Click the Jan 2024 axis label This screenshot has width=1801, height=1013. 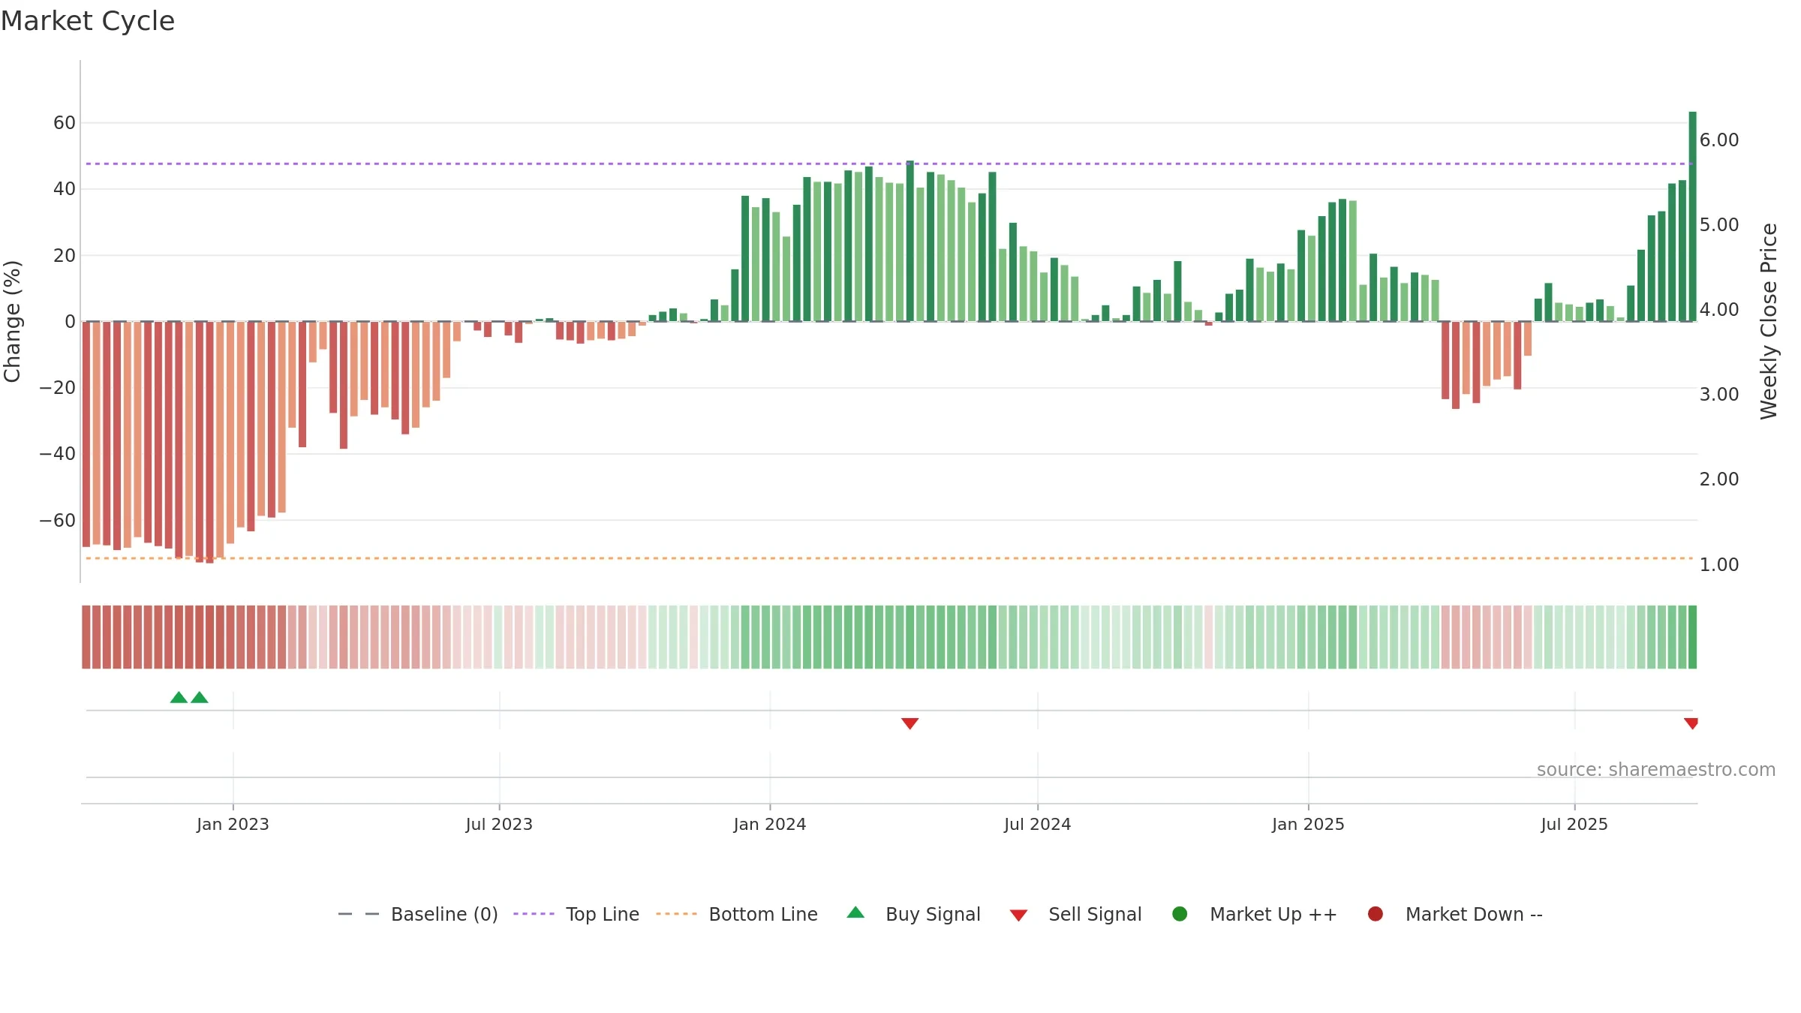click(x=770, y=824)
